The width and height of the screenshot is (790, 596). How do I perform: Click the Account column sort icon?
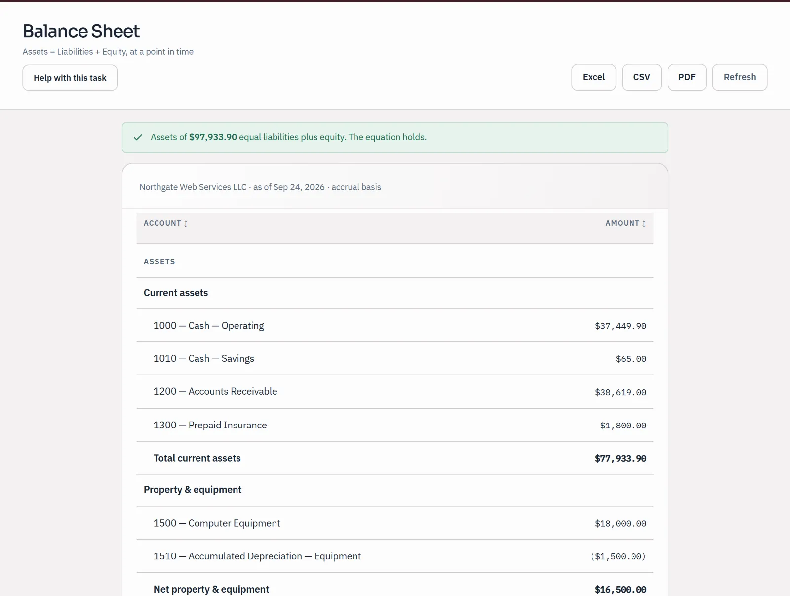click(186, 224)
